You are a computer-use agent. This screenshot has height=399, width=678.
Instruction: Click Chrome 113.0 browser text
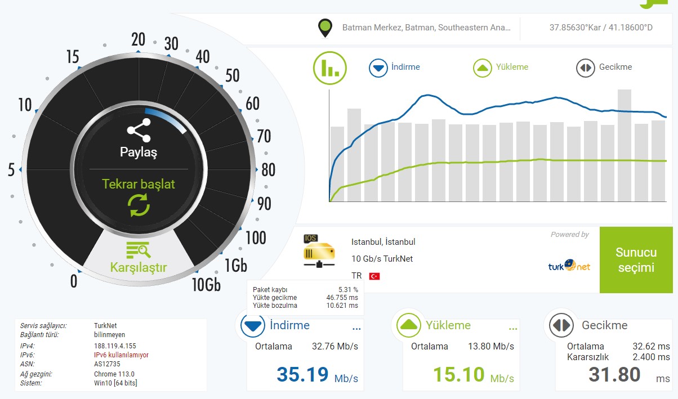pyautogui.click(x=114, y=374)
